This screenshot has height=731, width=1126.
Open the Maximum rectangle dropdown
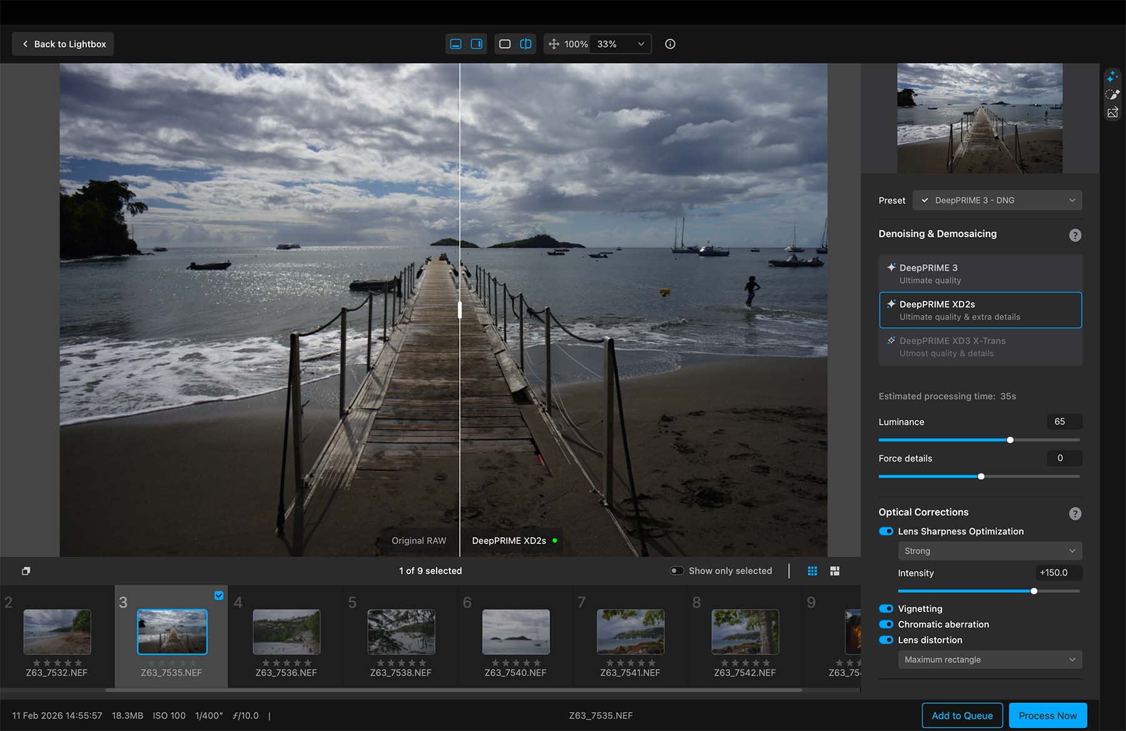tap(990, 660)
